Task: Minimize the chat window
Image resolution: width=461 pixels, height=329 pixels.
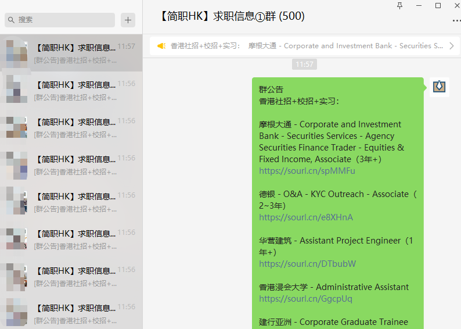Action: (x=419, y=6)
